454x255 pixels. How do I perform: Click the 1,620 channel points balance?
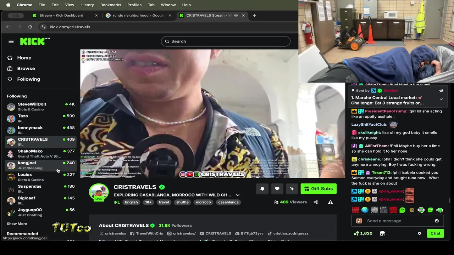(x=363, y=233)
